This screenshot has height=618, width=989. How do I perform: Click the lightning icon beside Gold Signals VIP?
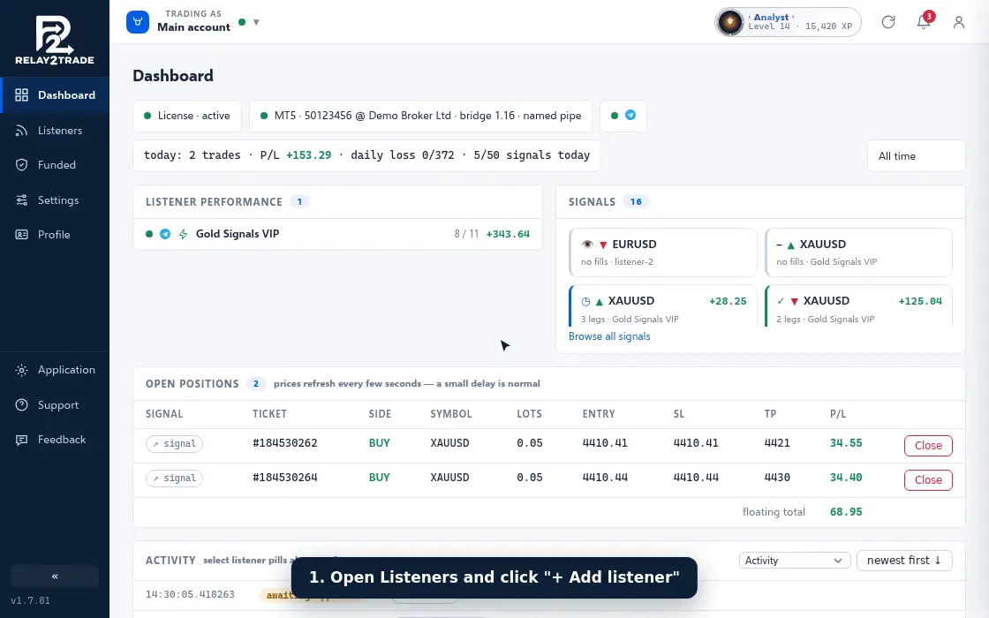tap(183, 234)
